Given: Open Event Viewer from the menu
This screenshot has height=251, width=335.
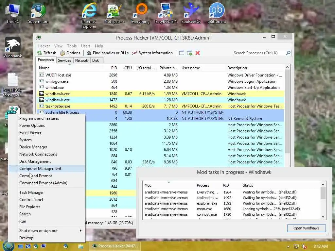Looking at the screenshot, I should point(46,133).
